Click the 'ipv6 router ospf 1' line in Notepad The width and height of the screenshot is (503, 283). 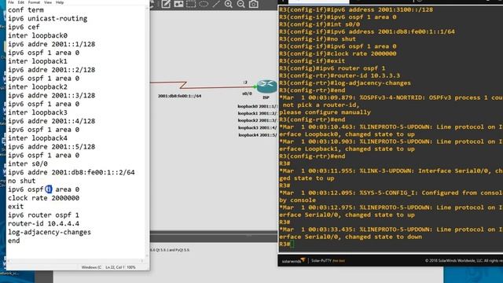click(43, 215)
